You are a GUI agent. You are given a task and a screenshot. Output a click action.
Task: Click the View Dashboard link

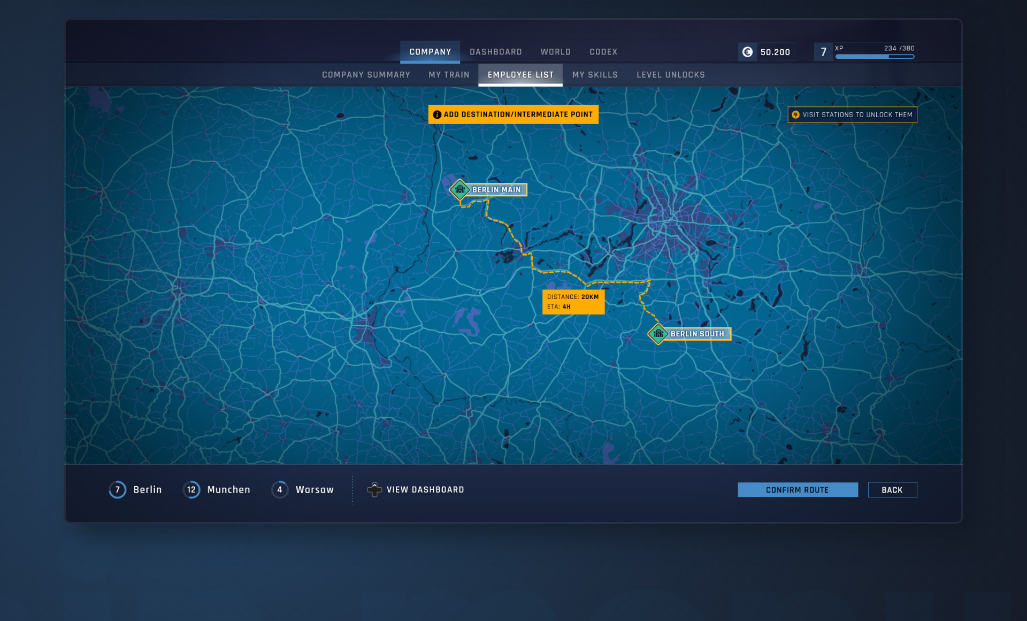point(425,489)
